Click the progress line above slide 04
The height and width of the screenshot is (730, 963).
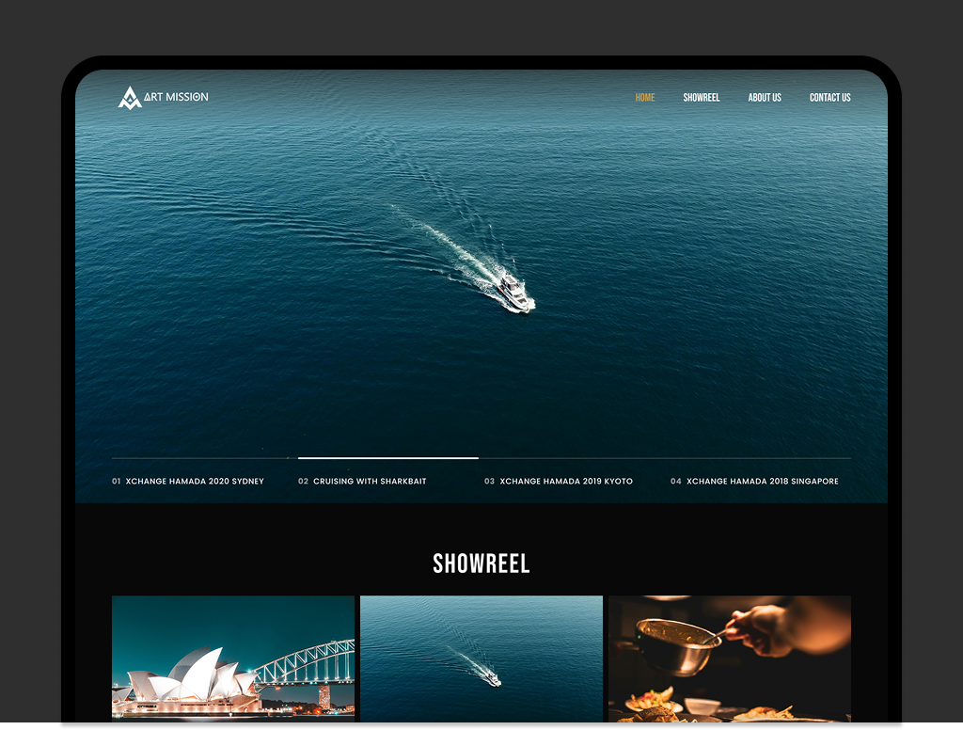(760, 458)
